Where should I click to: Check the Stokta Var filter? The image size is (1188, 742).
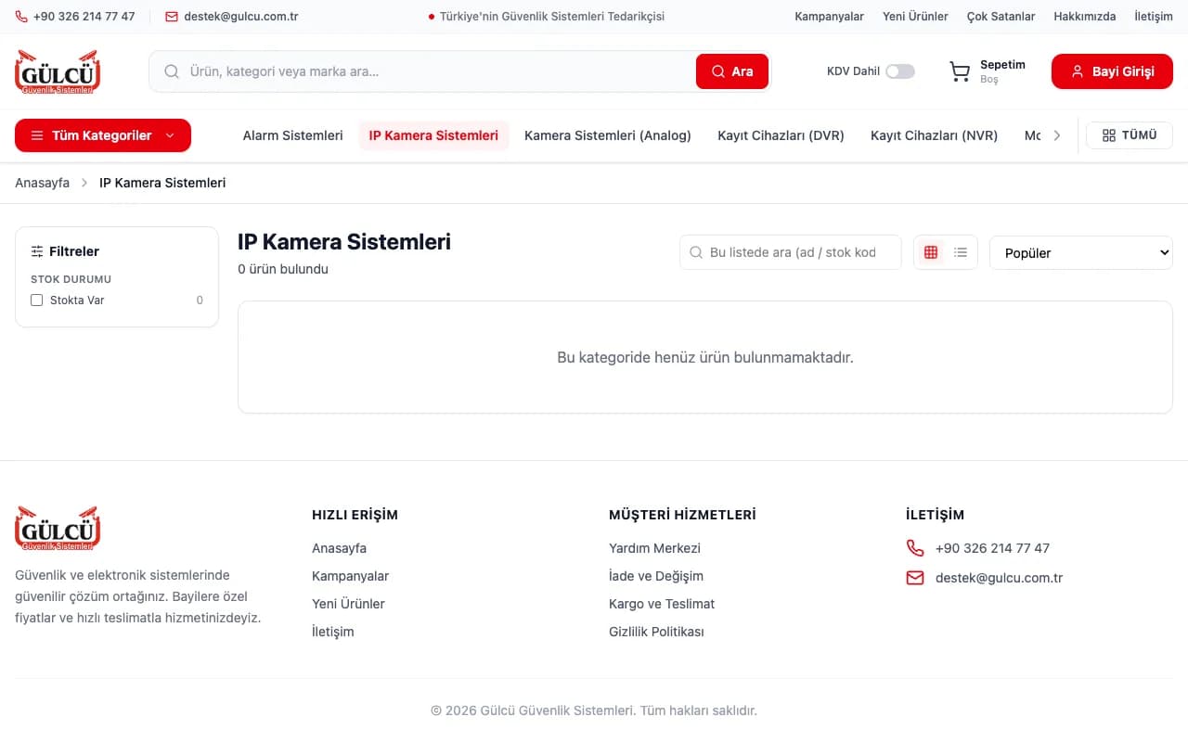coord(37,301)
